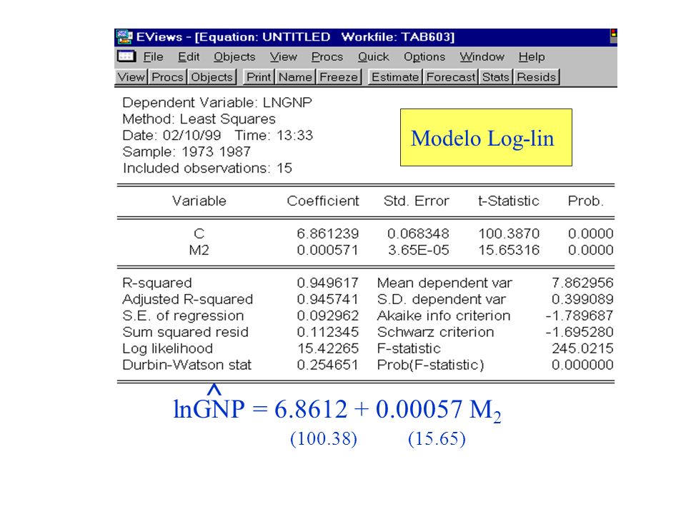This screenshot has height=514, width=686.
Task: Click the Stats toolbar button
Action: point(496,77)
